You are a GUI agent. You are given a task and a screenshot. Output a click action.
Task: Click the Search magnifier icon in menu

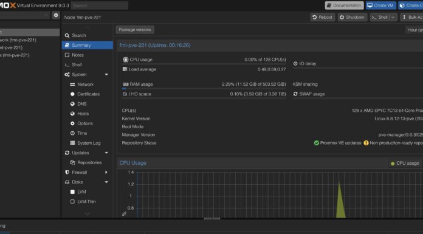tap(67, 35)
